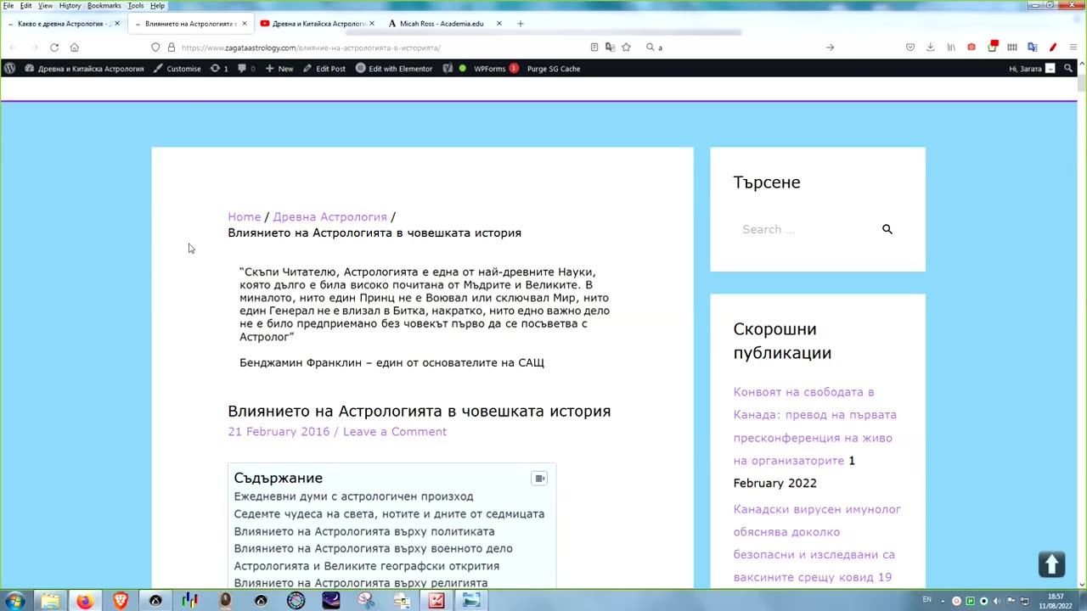Translate this page icon

click(x=610, y=48)
